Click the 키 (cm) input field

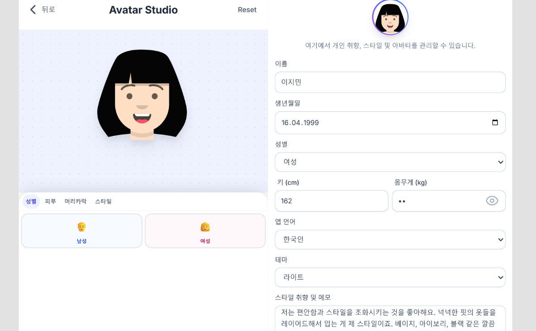[331, 201]
